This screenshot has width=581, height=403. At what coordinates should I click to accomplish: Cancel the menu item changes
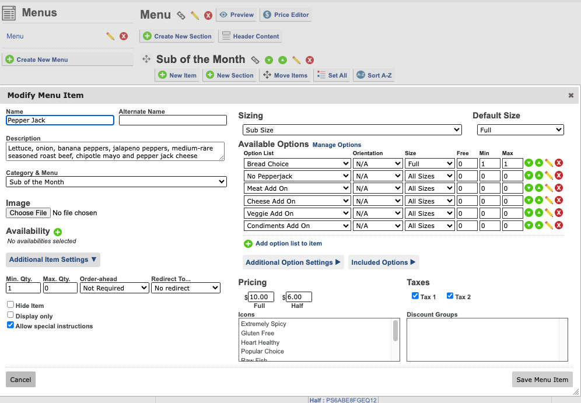(x=21, y=380)
